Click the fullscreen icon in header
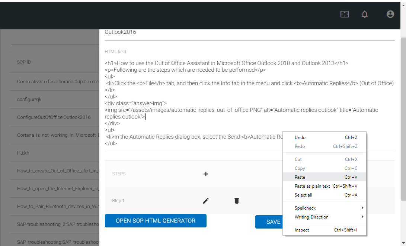406x246 pixels. coord(345,14)
